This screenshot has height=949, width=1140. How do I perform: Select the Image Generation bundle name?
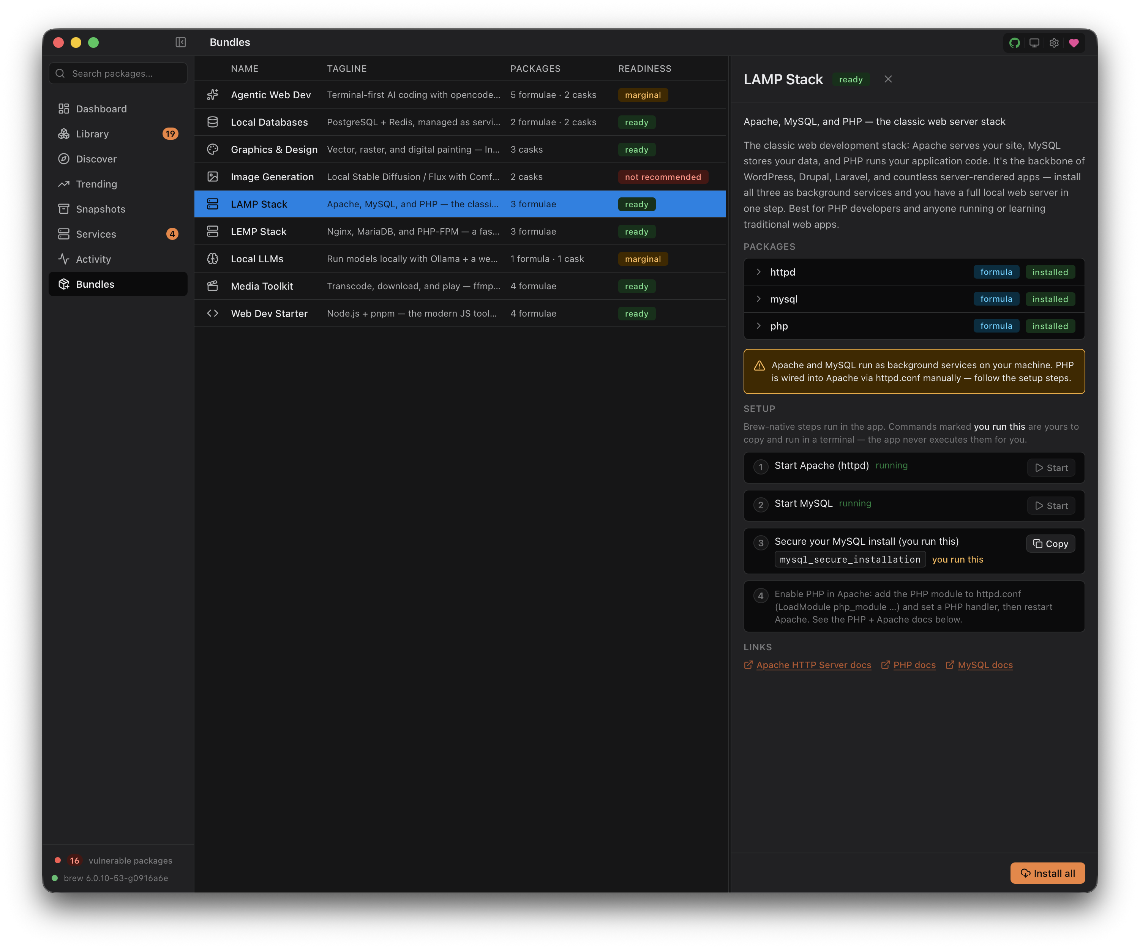point(272,177)
